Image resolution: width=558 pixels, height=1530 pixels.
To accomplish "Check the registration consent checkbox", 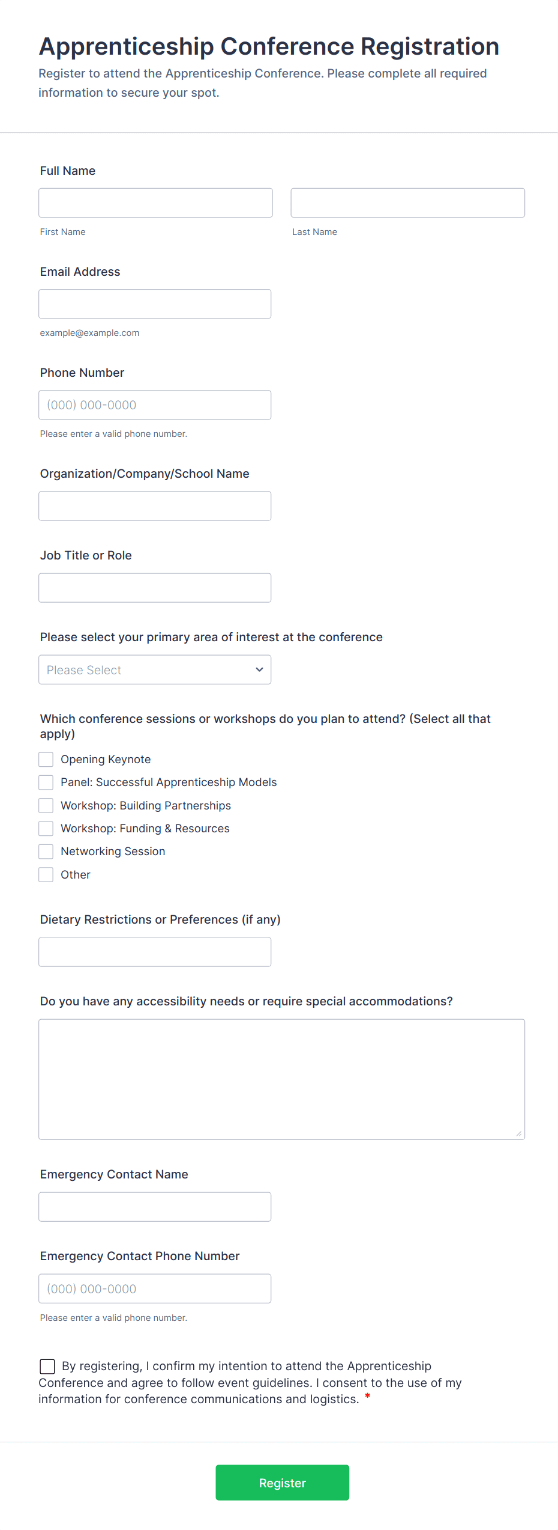I will 47,1367.
